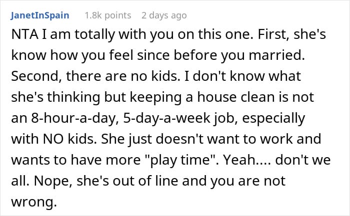Open the "2 days ago" timestamp permalink
Image resolution: width=350 pixels, height=216 pixels.
pos(164,15)
